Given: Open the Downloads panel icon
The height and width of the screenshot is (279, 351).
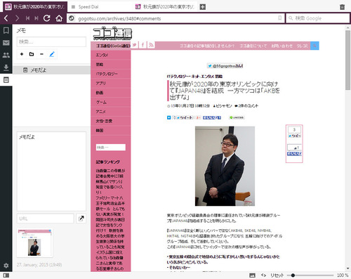Looking at the screenshot, I should click(x=6, y=67).
